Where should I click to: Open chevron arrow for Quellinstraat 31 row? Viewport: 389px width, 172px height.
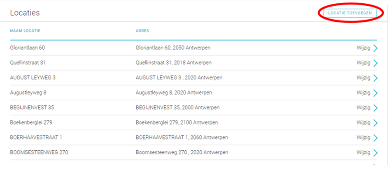coord(375,63)
